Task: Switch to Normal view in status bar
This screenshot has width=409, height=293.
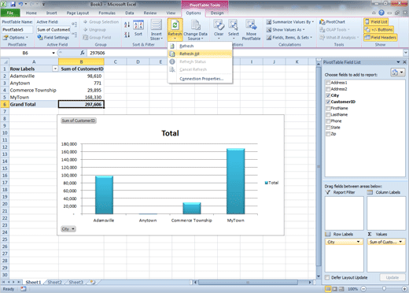Action: [328, 289]
